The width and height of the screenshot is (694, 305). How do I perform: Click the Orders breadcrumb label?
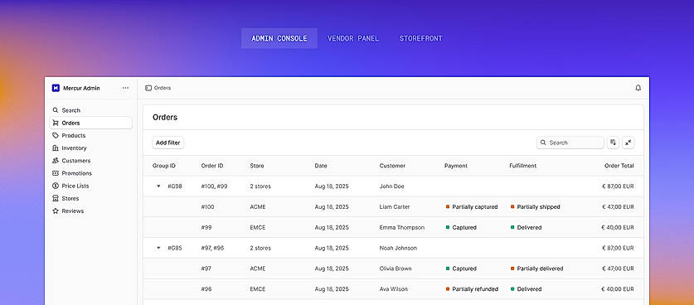coord(163,88)
